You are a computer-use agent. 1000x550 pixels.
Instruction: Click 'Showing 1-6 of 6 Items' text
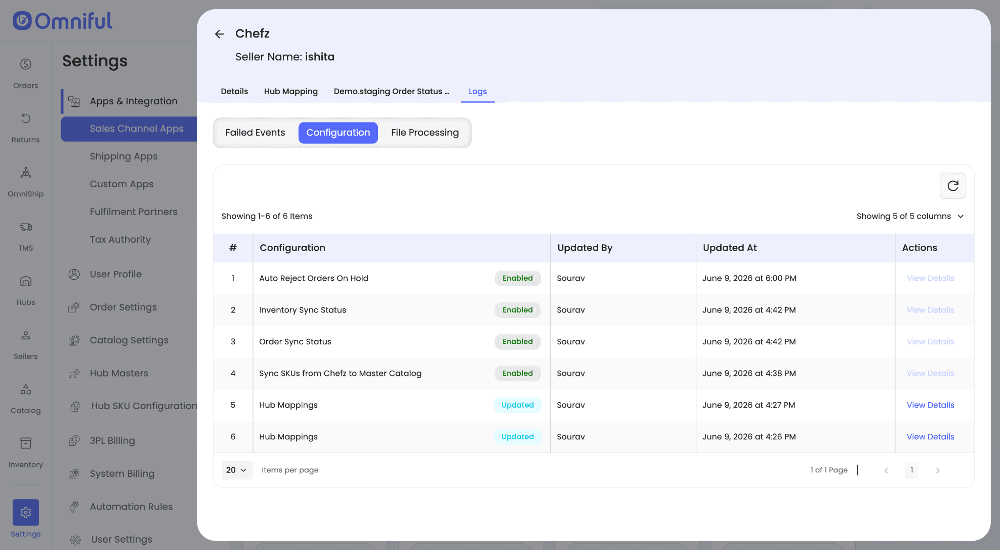[x=267, y=216]
